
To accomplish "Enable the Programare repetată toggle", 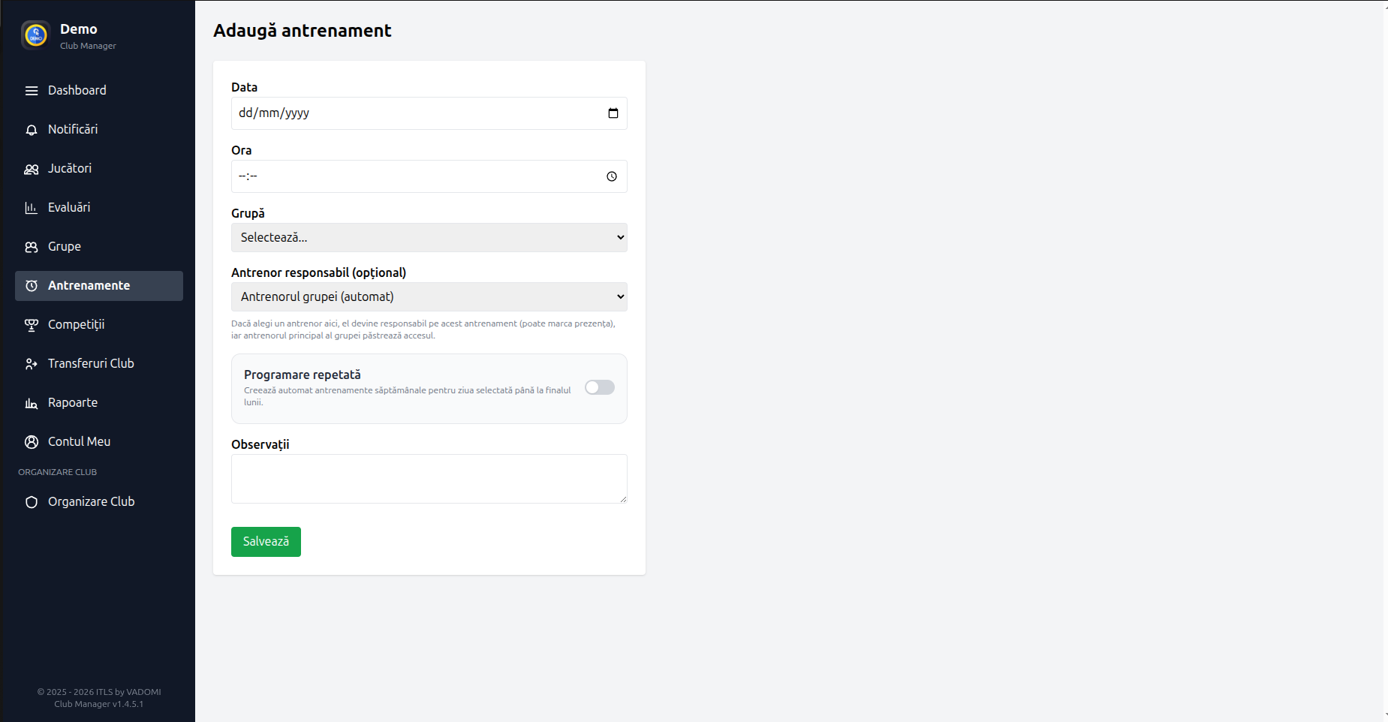I will tap(599, 387).
